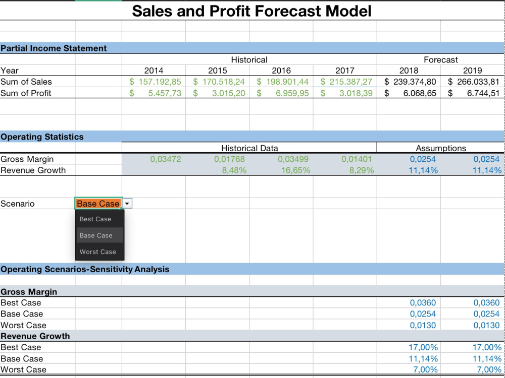
Task: Select the Partial Income Statement header
Action: coord(54,48)
